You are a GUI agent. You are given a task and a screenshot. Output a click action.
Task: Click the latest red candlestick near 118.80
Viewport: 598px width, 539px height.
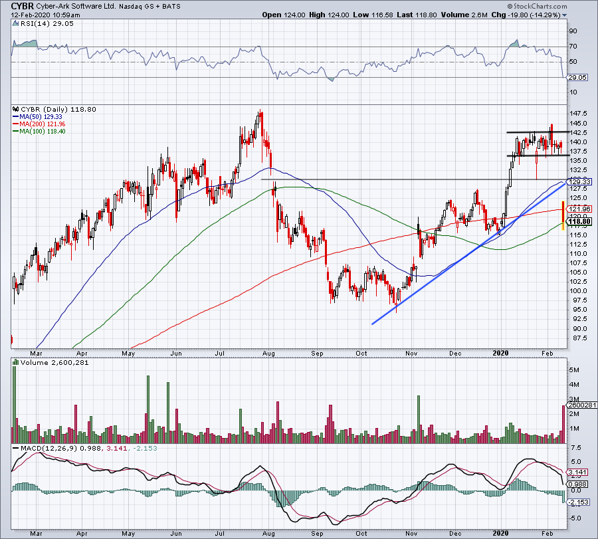pyautogui.click(x=563, y=216)
